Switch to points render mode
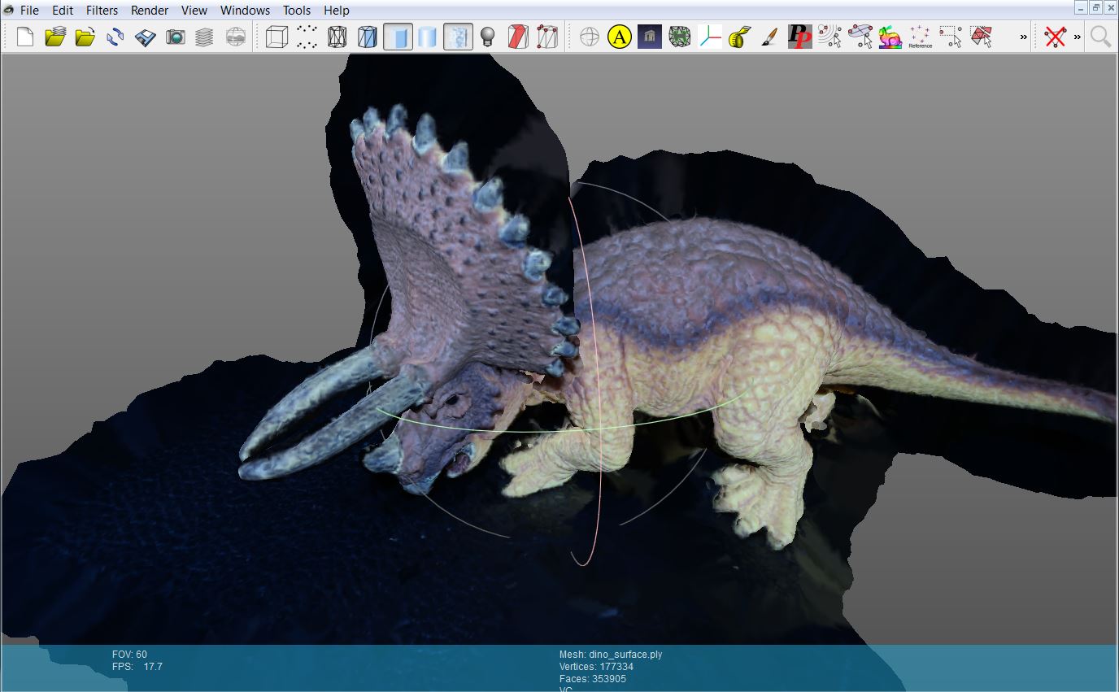Image resolution: width=1119 pixels, height=692 pixels. point(307,37)
